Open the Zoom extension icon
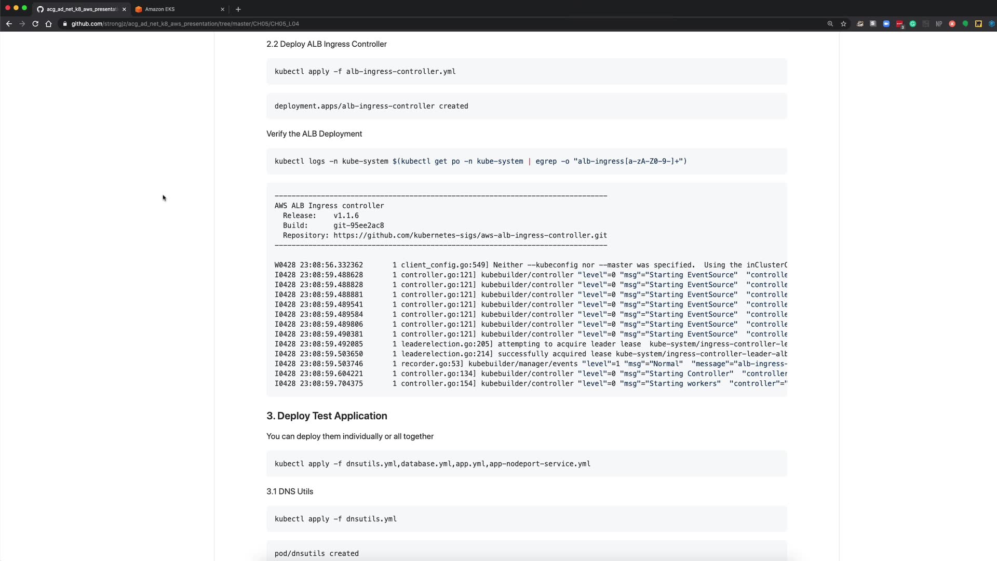 886,24
